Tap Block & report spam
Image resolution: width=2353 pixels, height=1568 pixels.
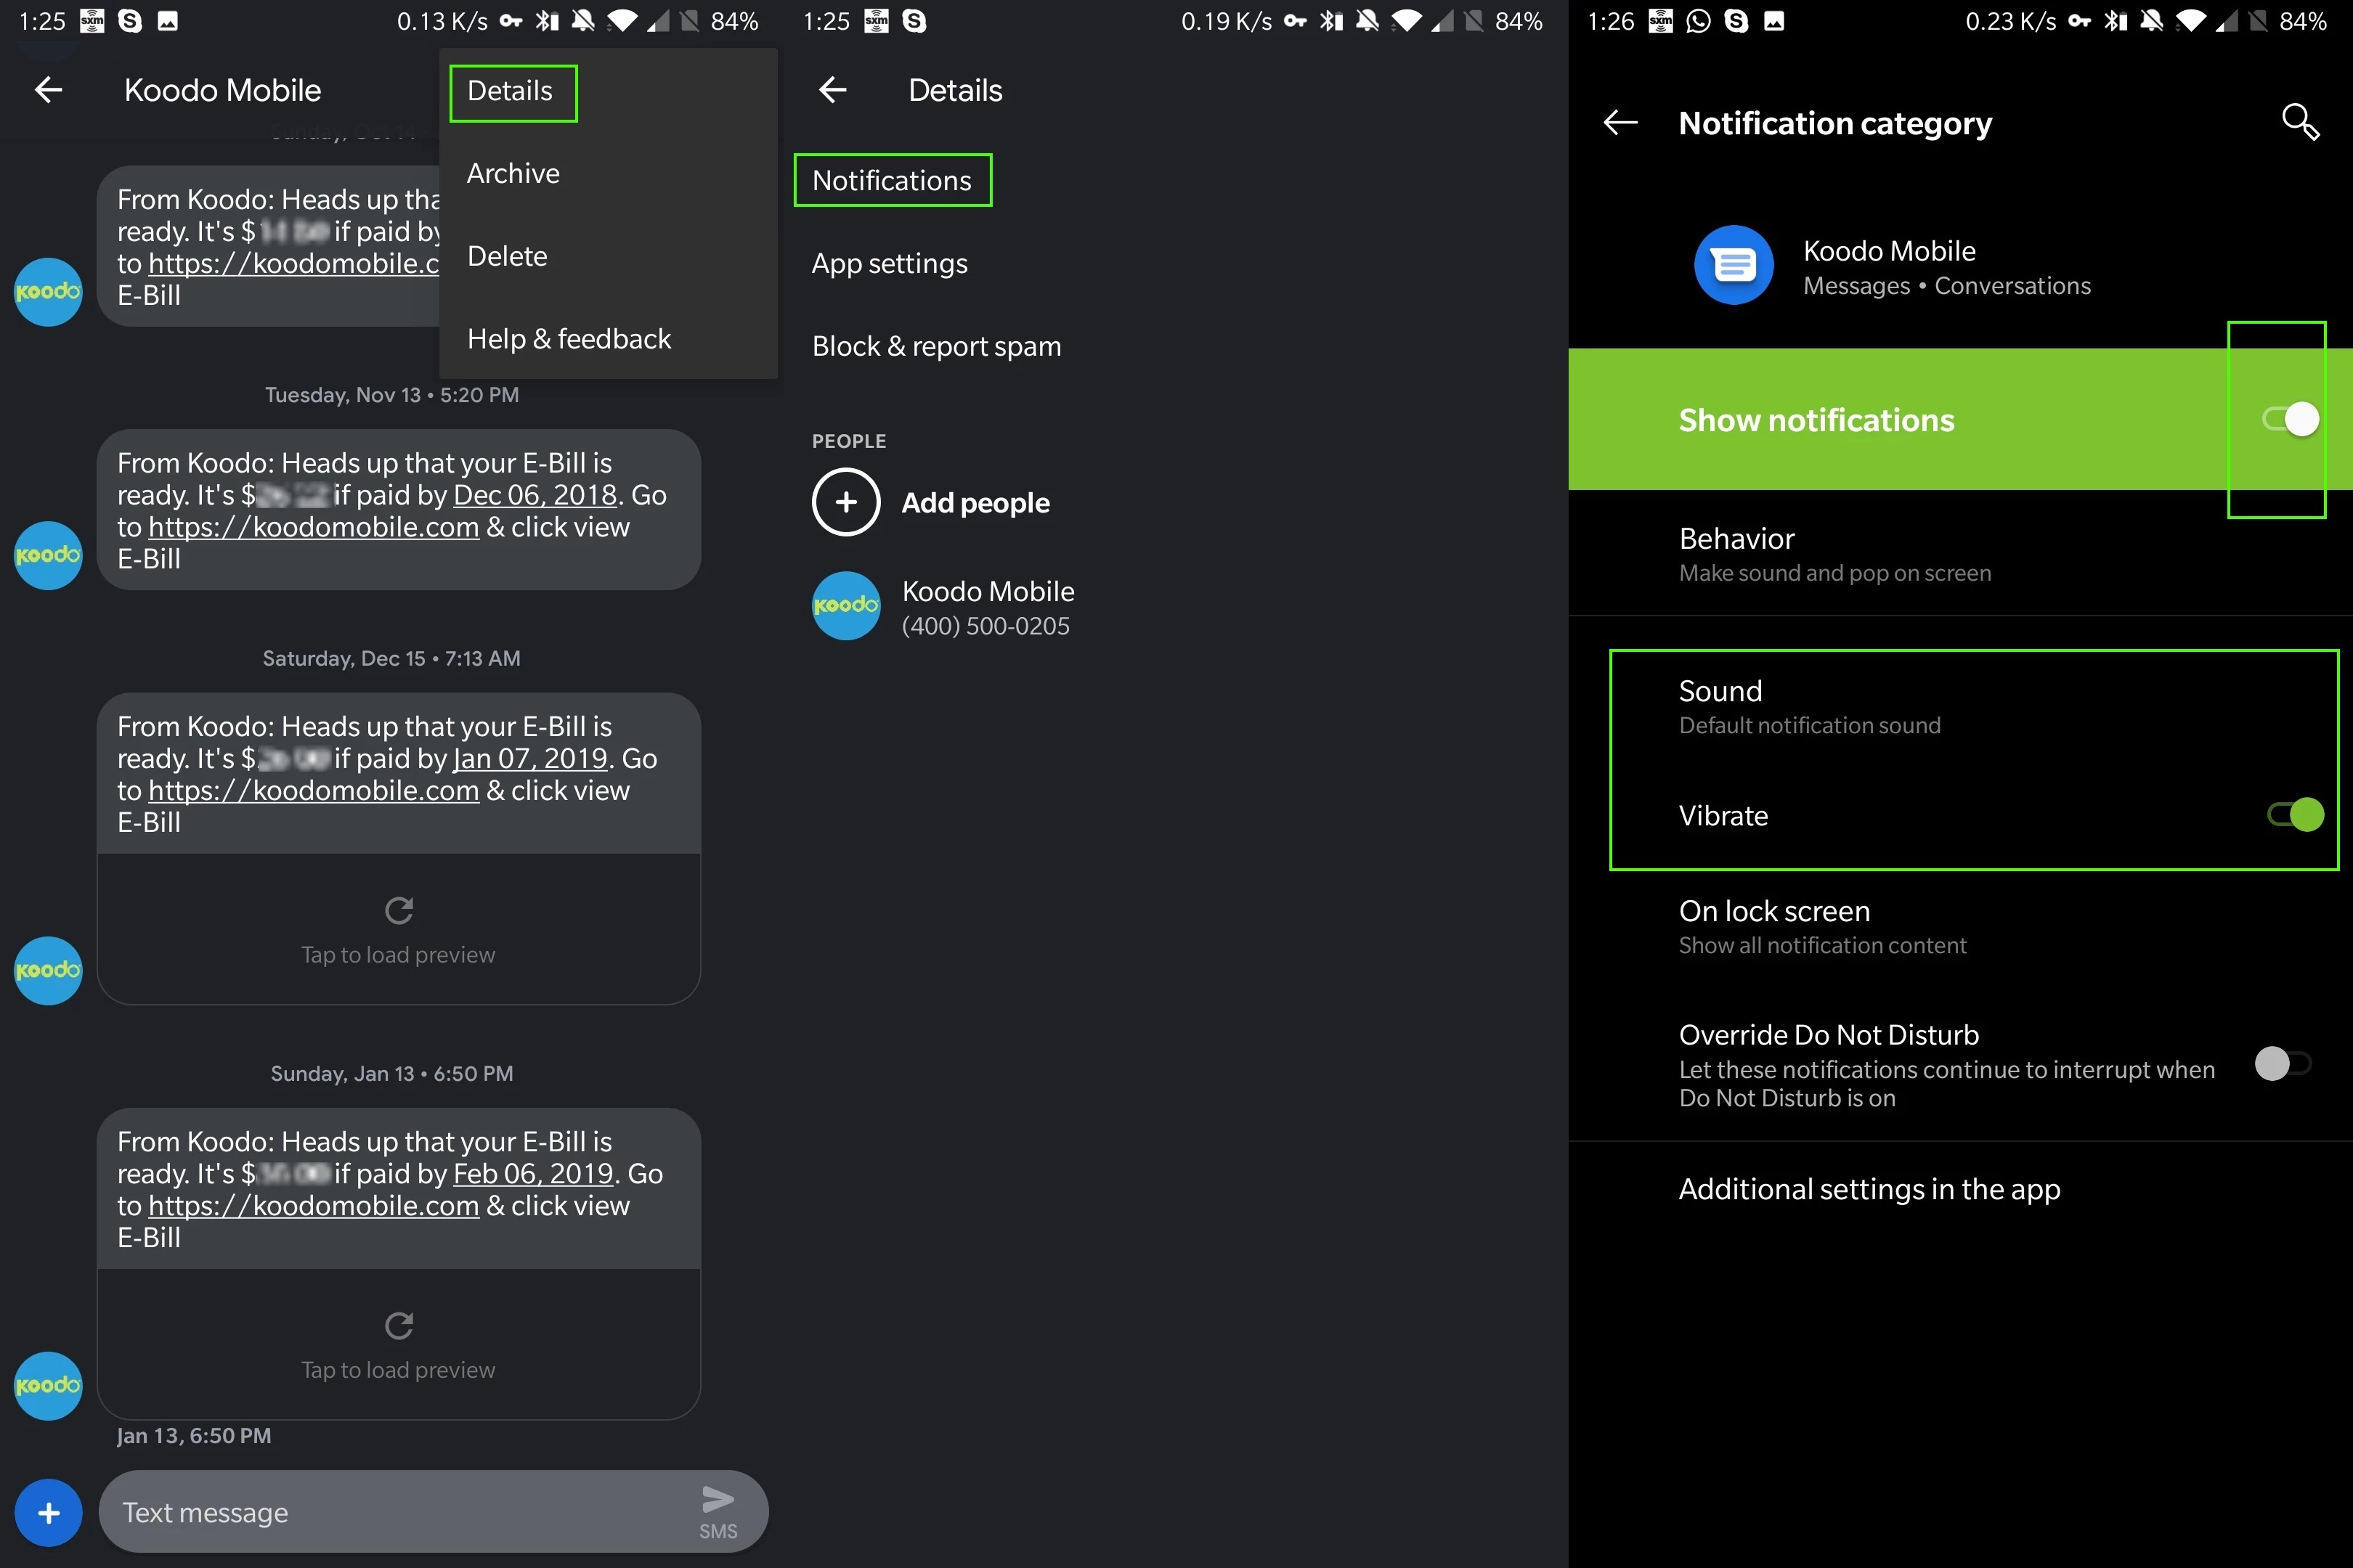[935, 346]
